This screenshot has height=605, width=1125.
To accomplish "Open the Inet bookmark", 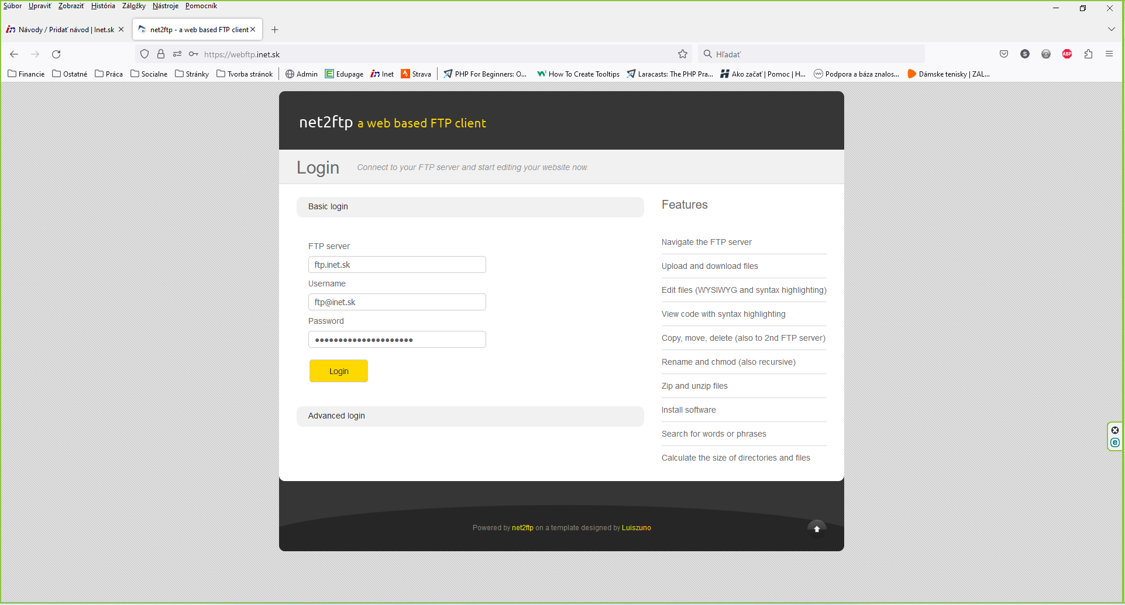I will (382, 74).
